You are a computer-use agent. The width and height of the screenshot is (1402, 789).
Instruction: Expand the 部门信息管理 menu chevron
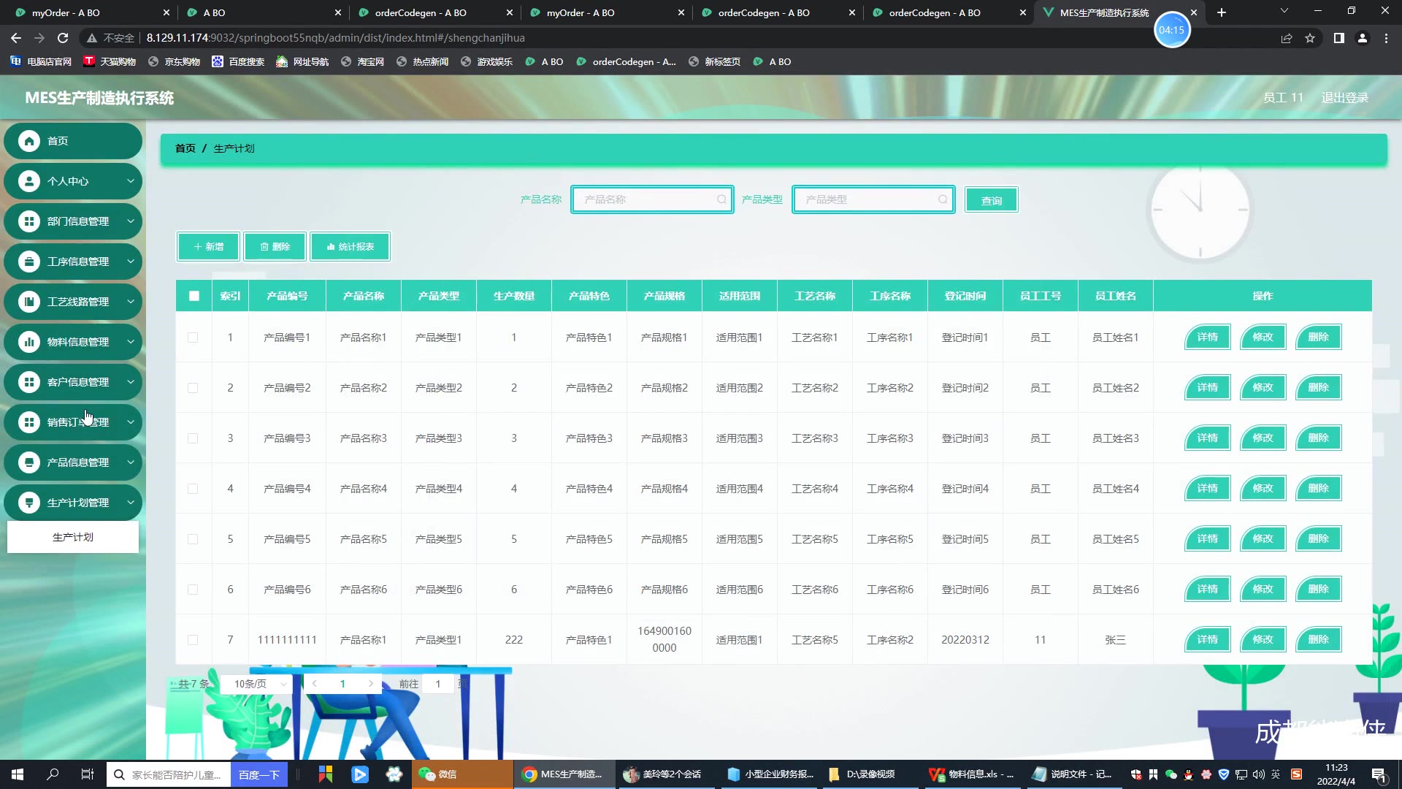(131, 221)
